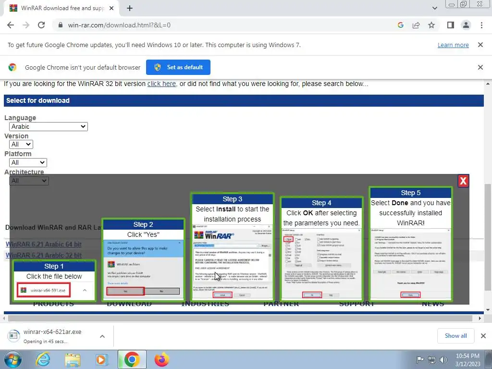Reload the page with refresh icon
Viewport: 492px width, 369px height.
point(41,25)
